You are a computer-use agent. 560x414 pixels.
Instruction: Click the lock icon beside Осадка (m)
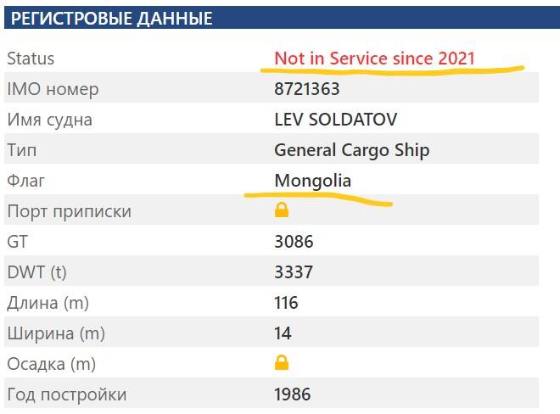pos(282,363)
